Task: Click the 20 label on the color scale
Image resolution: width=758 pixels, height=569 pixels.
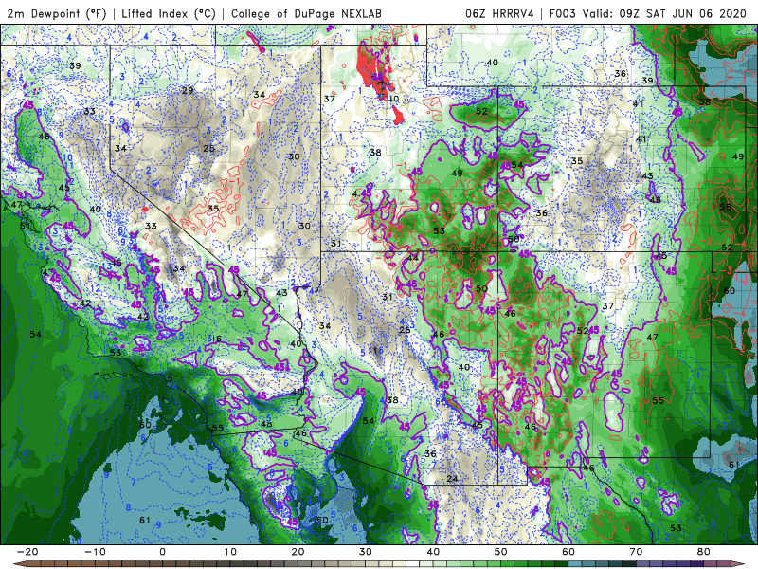Action: [298, 552]
